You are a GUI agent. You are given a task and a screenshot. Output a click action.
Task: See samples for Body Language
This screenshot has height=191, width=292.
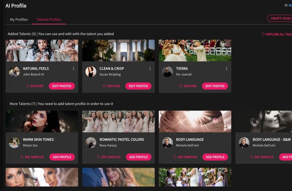coord(185,157)
